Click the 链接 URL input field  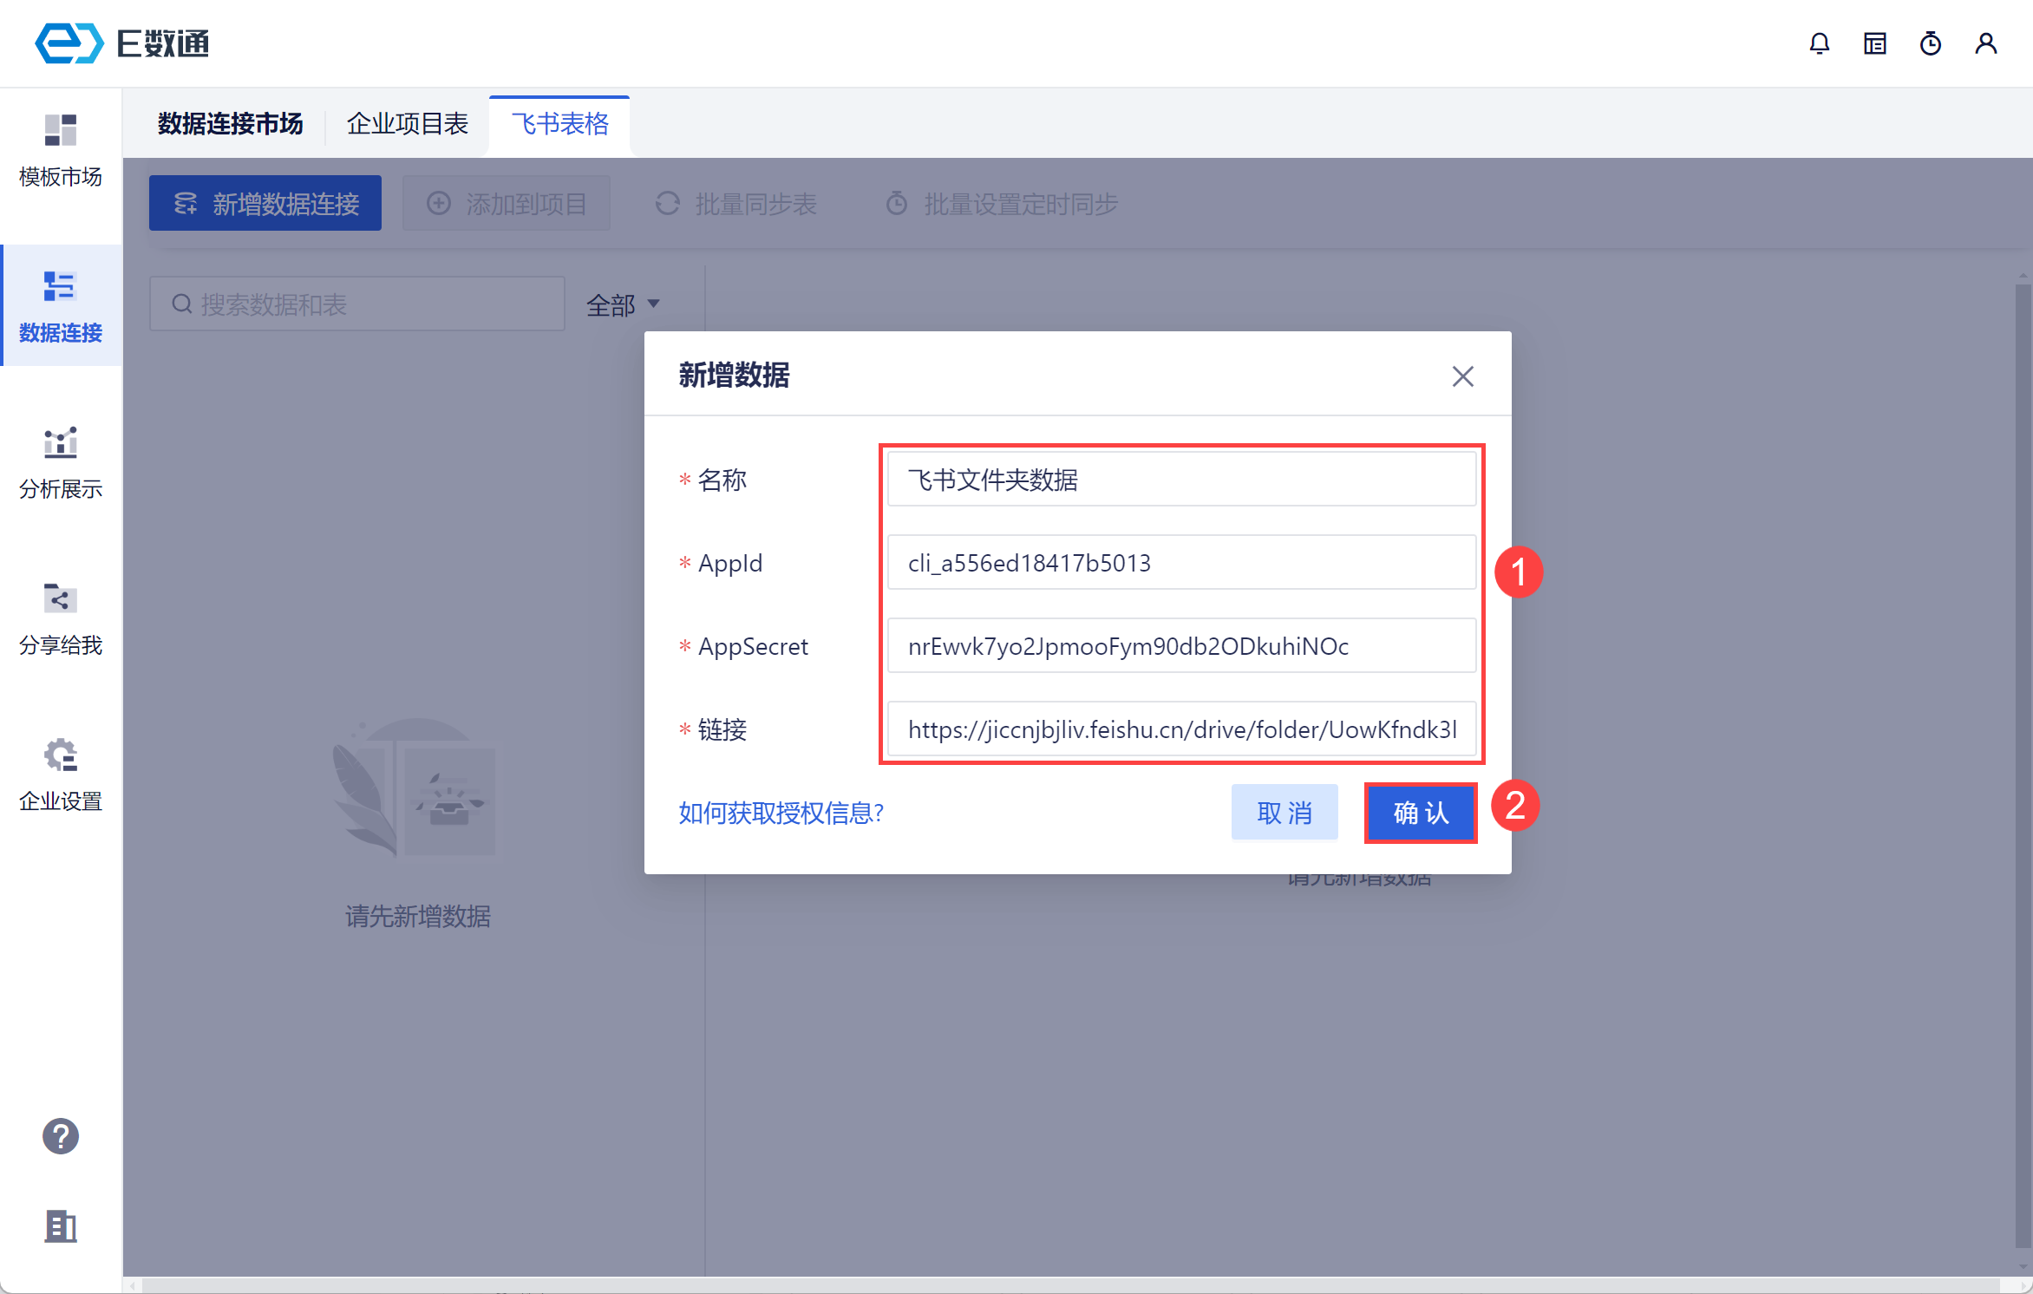[x=1180, y=729]
